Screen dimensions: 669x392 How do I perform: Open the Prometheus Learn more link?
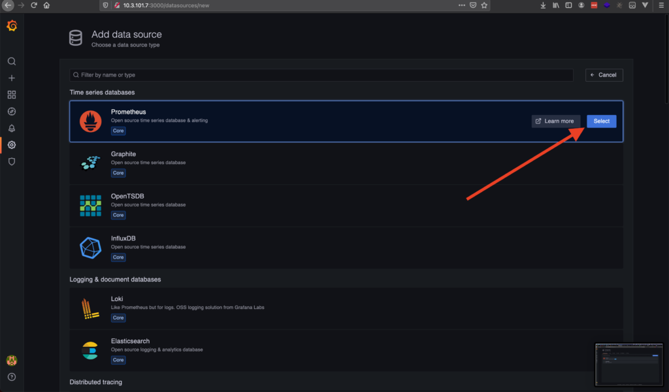coord(555,121)
